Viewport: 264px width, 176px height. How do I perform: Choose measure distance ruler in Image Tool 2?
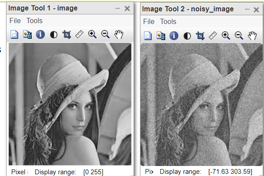[213, 35]
